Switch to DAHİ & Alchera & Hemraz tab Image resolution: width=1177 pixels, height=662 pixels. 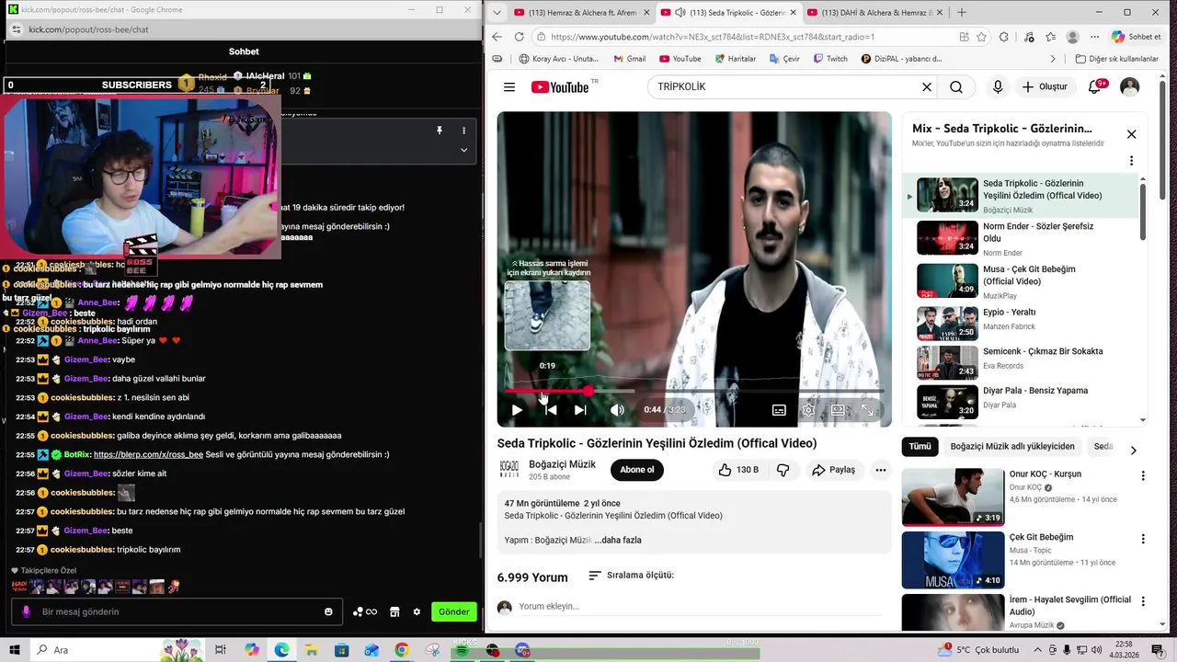pos(874,13)
